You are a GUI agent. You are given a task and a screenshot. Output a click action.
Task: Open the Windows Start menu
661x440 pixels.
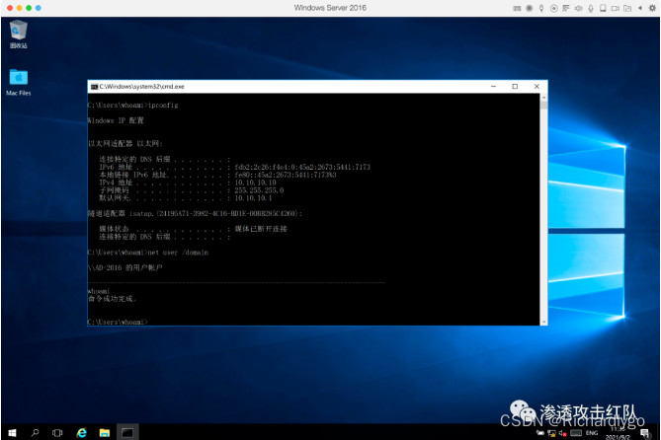[x=12, y=432]
